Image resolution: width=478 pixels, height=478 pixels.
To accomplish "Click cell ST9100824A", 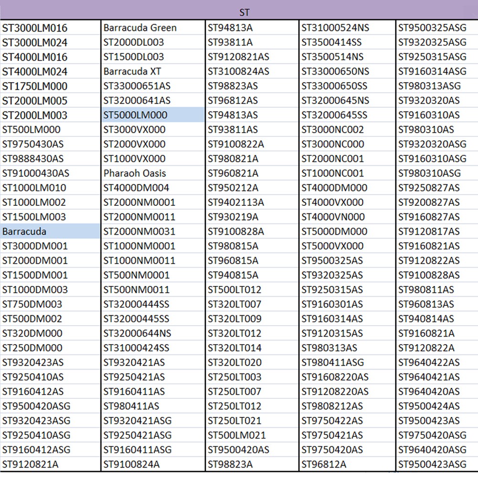I will tap(153, 464).
